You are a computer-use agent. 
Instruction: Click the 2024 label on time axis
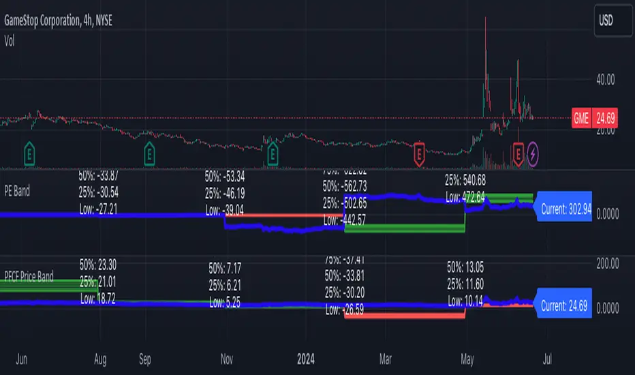305,359
